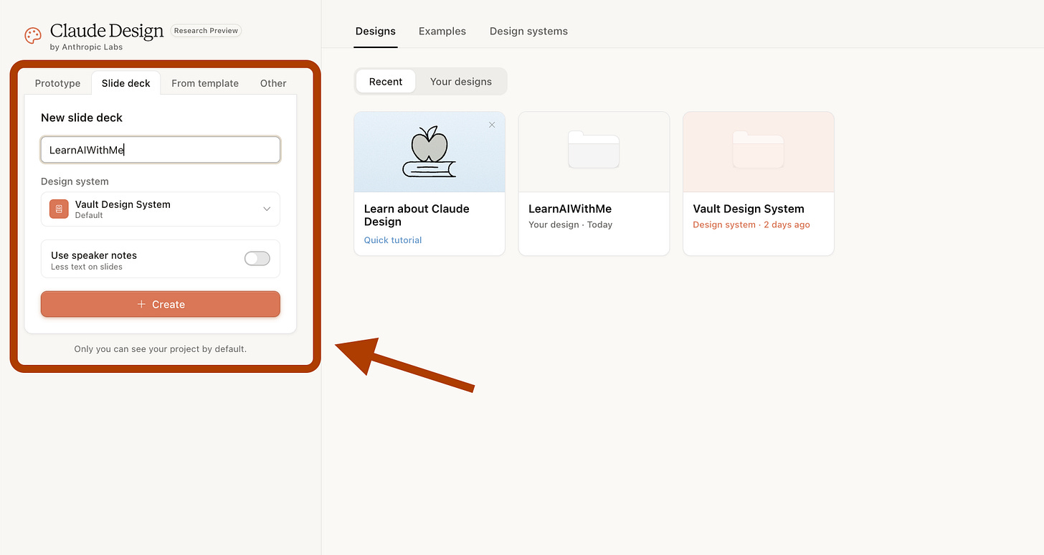1044x555 pixels.
Task: Switch to the Prototype tab
Action: 57,83
